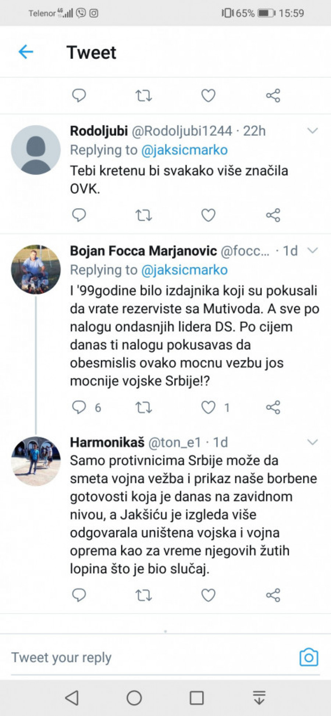Viewport: 331px width, 716px height.
Task: Share Rodoljubi's tweet
Action: pos(273,215)
